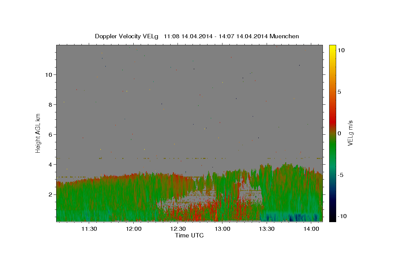Click the 13:30 time tick label
This screenshot has width=399, height=266.
click(267, 229)
